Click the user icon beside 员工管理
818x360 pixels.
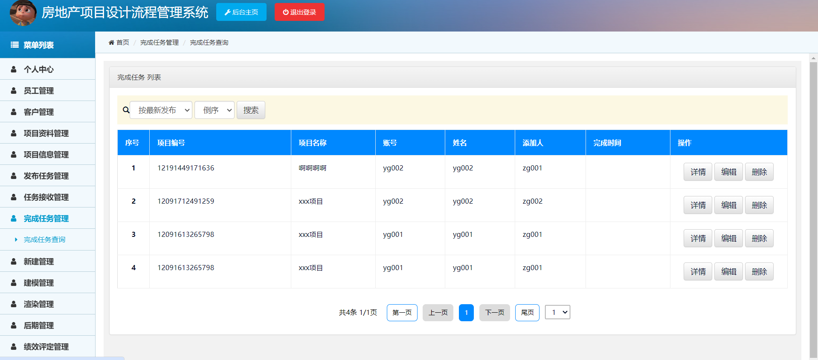[14, 90]
